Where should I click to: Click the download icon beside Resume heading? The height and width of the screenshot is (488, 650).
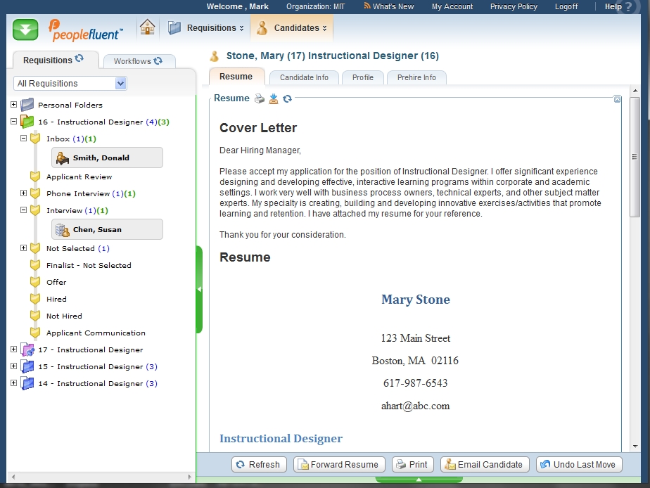click(274, 99)
